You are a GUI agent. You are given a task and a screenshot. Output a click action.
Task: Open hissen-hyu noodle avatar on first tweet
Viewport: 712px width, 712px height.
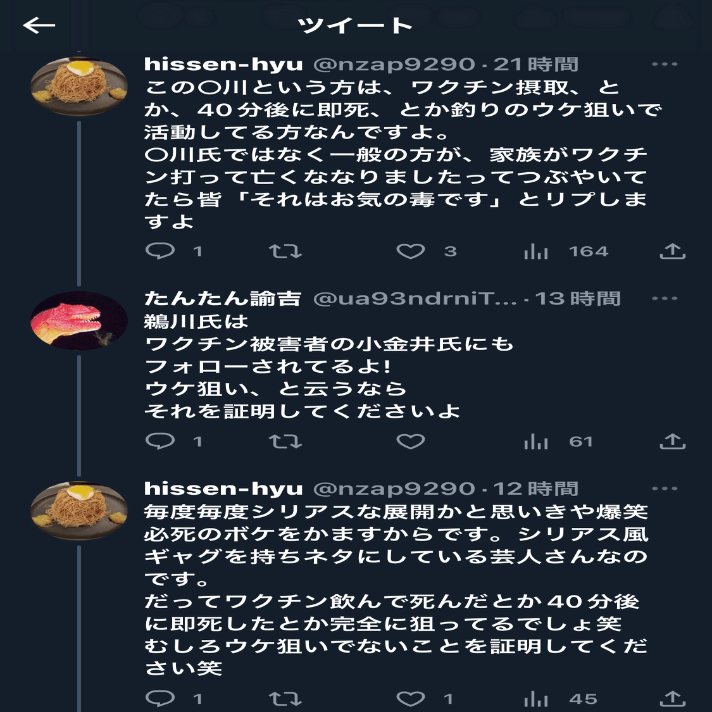[79, 86]
